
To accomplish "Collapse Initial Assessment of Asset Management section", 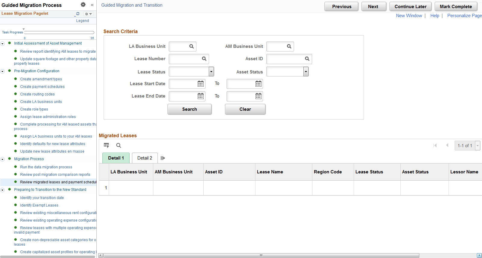I will (x=2, y=44).
